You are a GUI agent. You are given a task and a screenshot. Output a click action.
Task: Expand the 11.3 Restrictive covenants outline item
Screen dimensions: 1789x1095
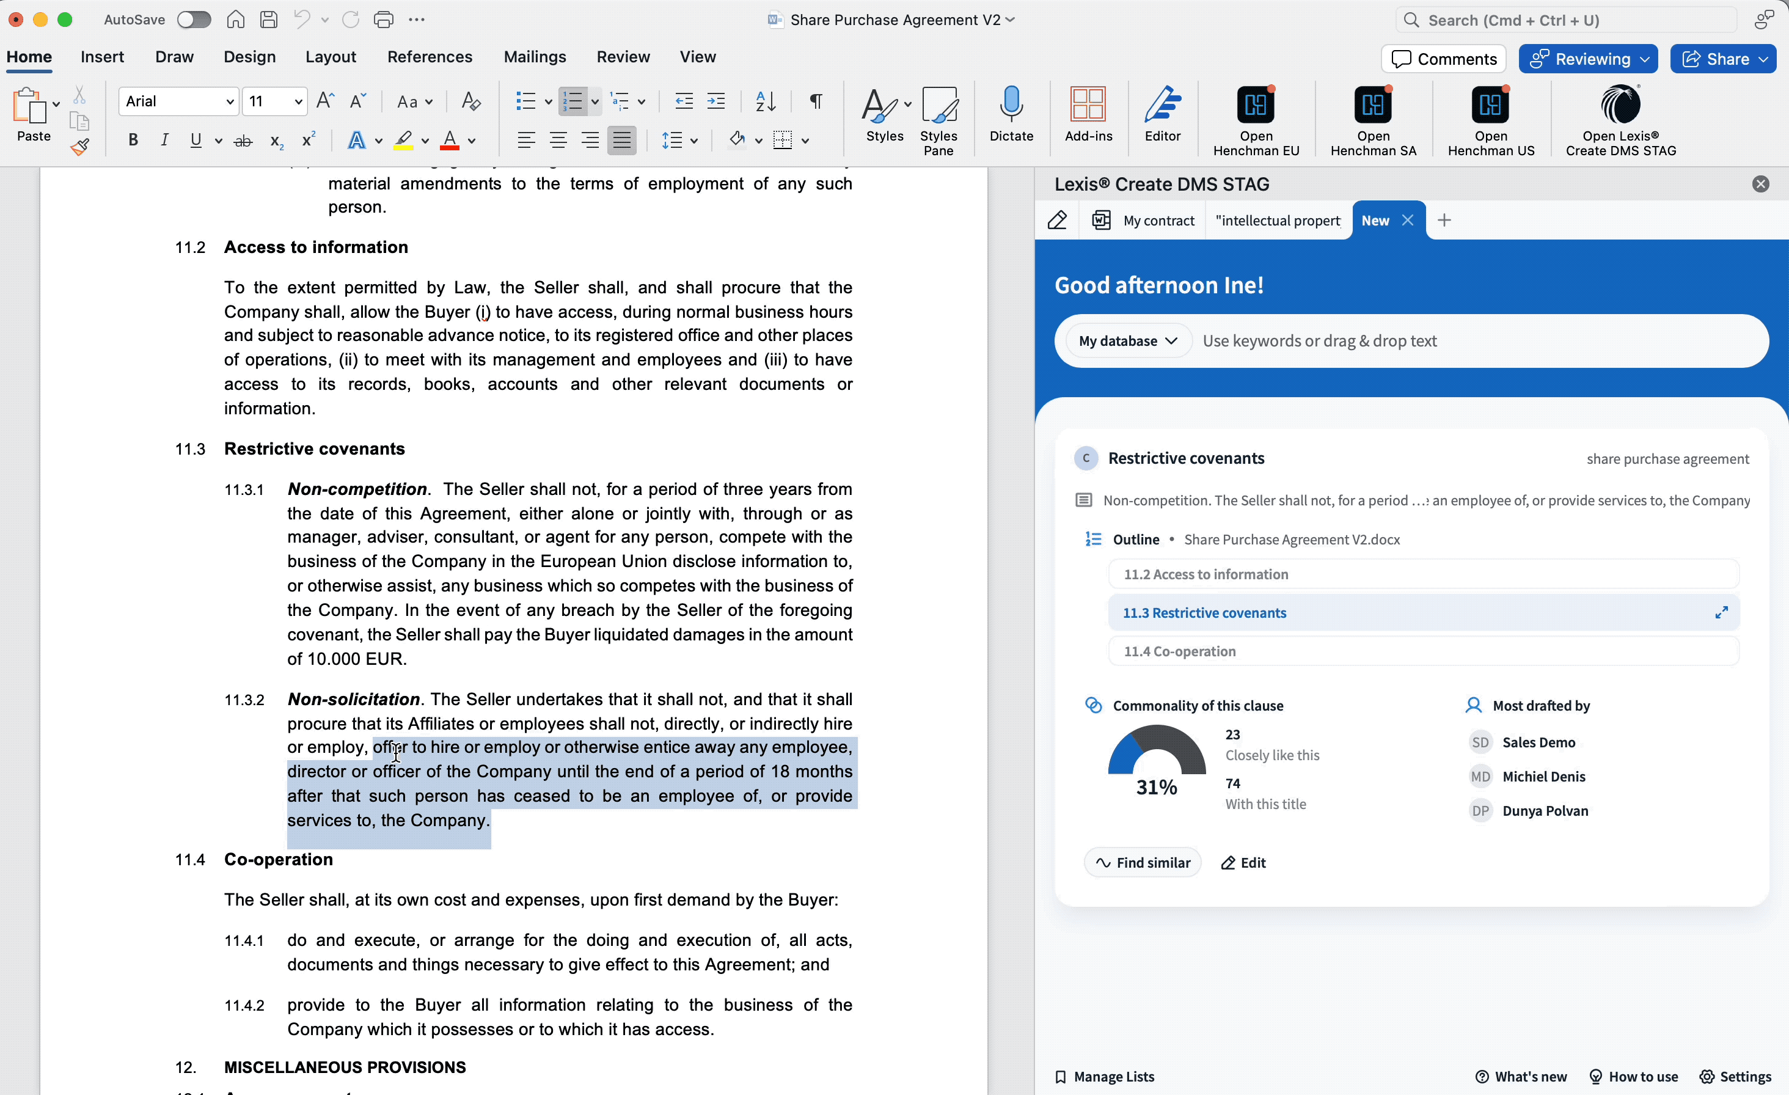(1721, 613)
